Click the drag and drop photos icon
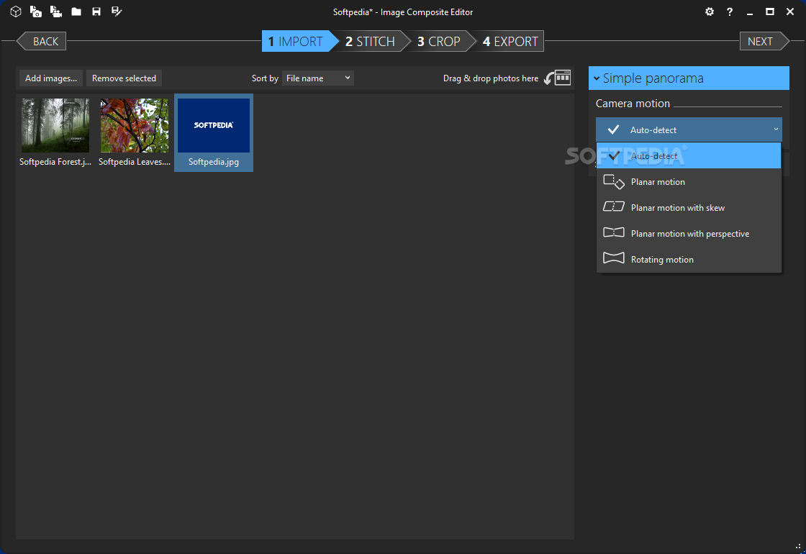 pos(558,78)
